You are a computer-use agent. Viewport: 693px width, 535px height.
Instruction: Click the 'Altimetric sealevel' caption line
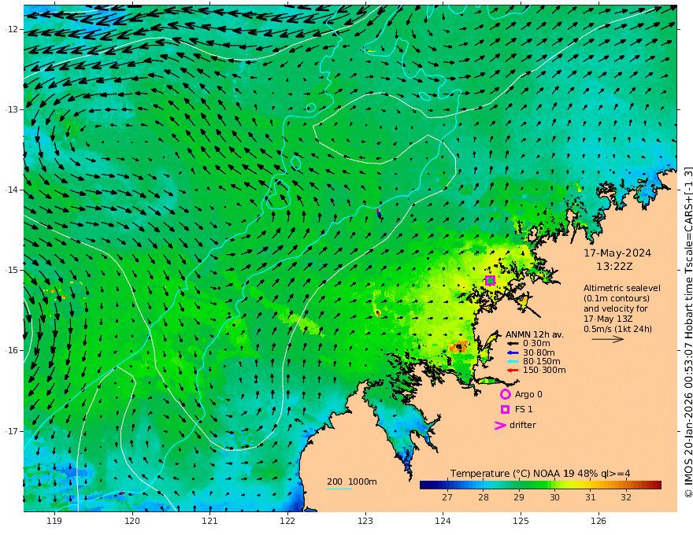coord(622,288)
